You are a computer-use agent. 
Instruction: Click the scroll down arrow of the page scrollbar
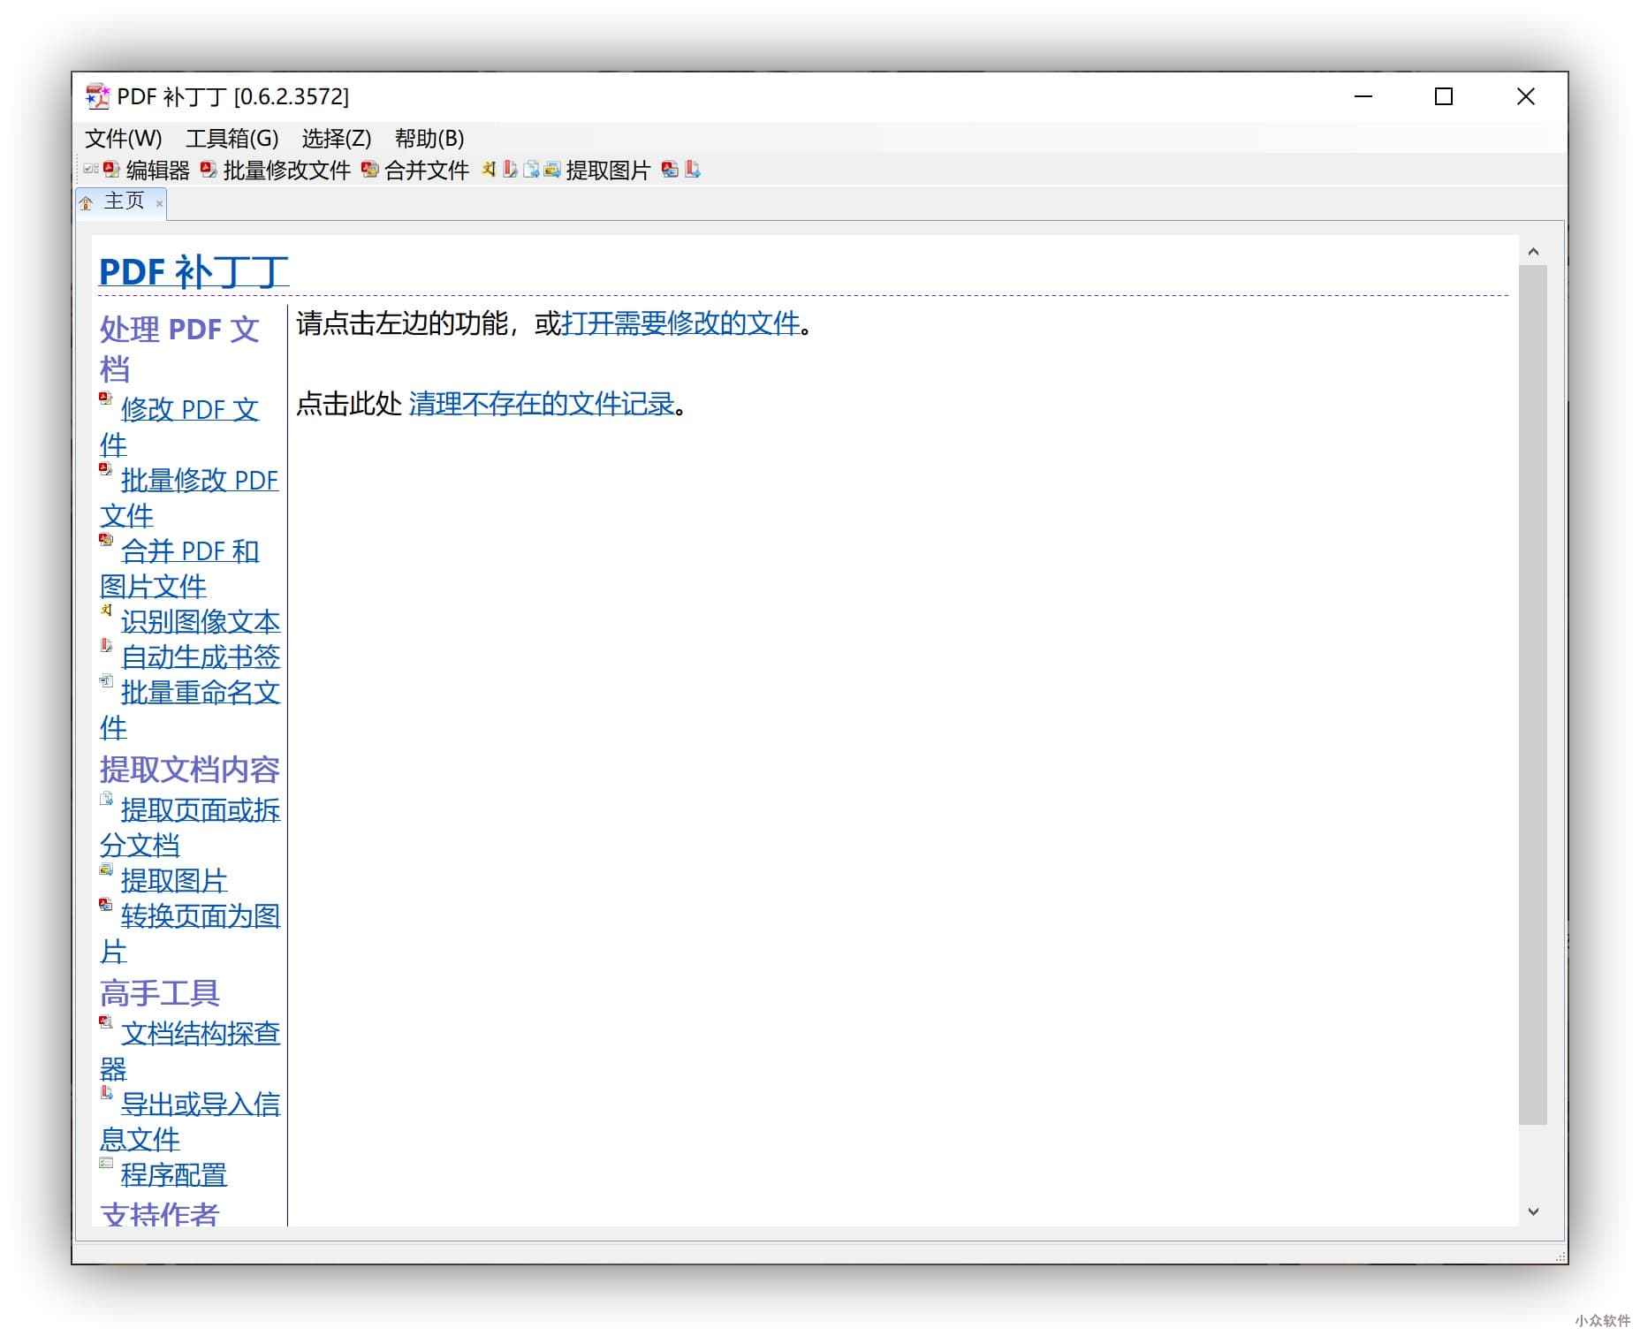1533,1211
